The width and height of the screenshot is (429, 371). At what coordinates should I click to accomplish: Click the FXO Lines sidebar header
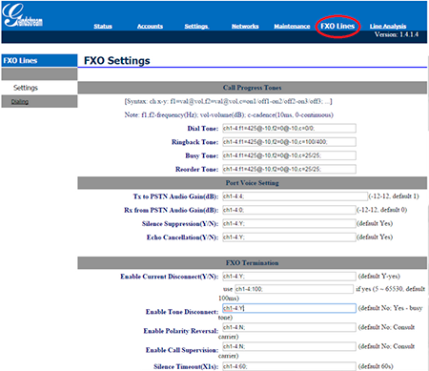click(x=39, y=60)
